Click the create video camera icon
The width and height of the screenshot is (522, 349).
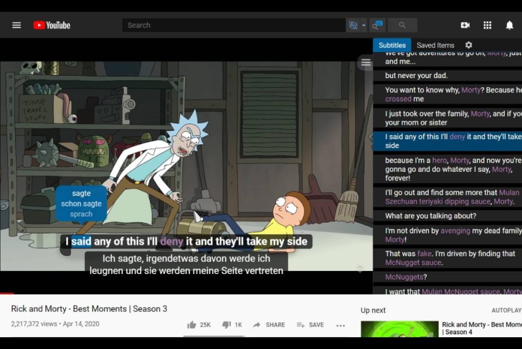(x=465, y=25)
